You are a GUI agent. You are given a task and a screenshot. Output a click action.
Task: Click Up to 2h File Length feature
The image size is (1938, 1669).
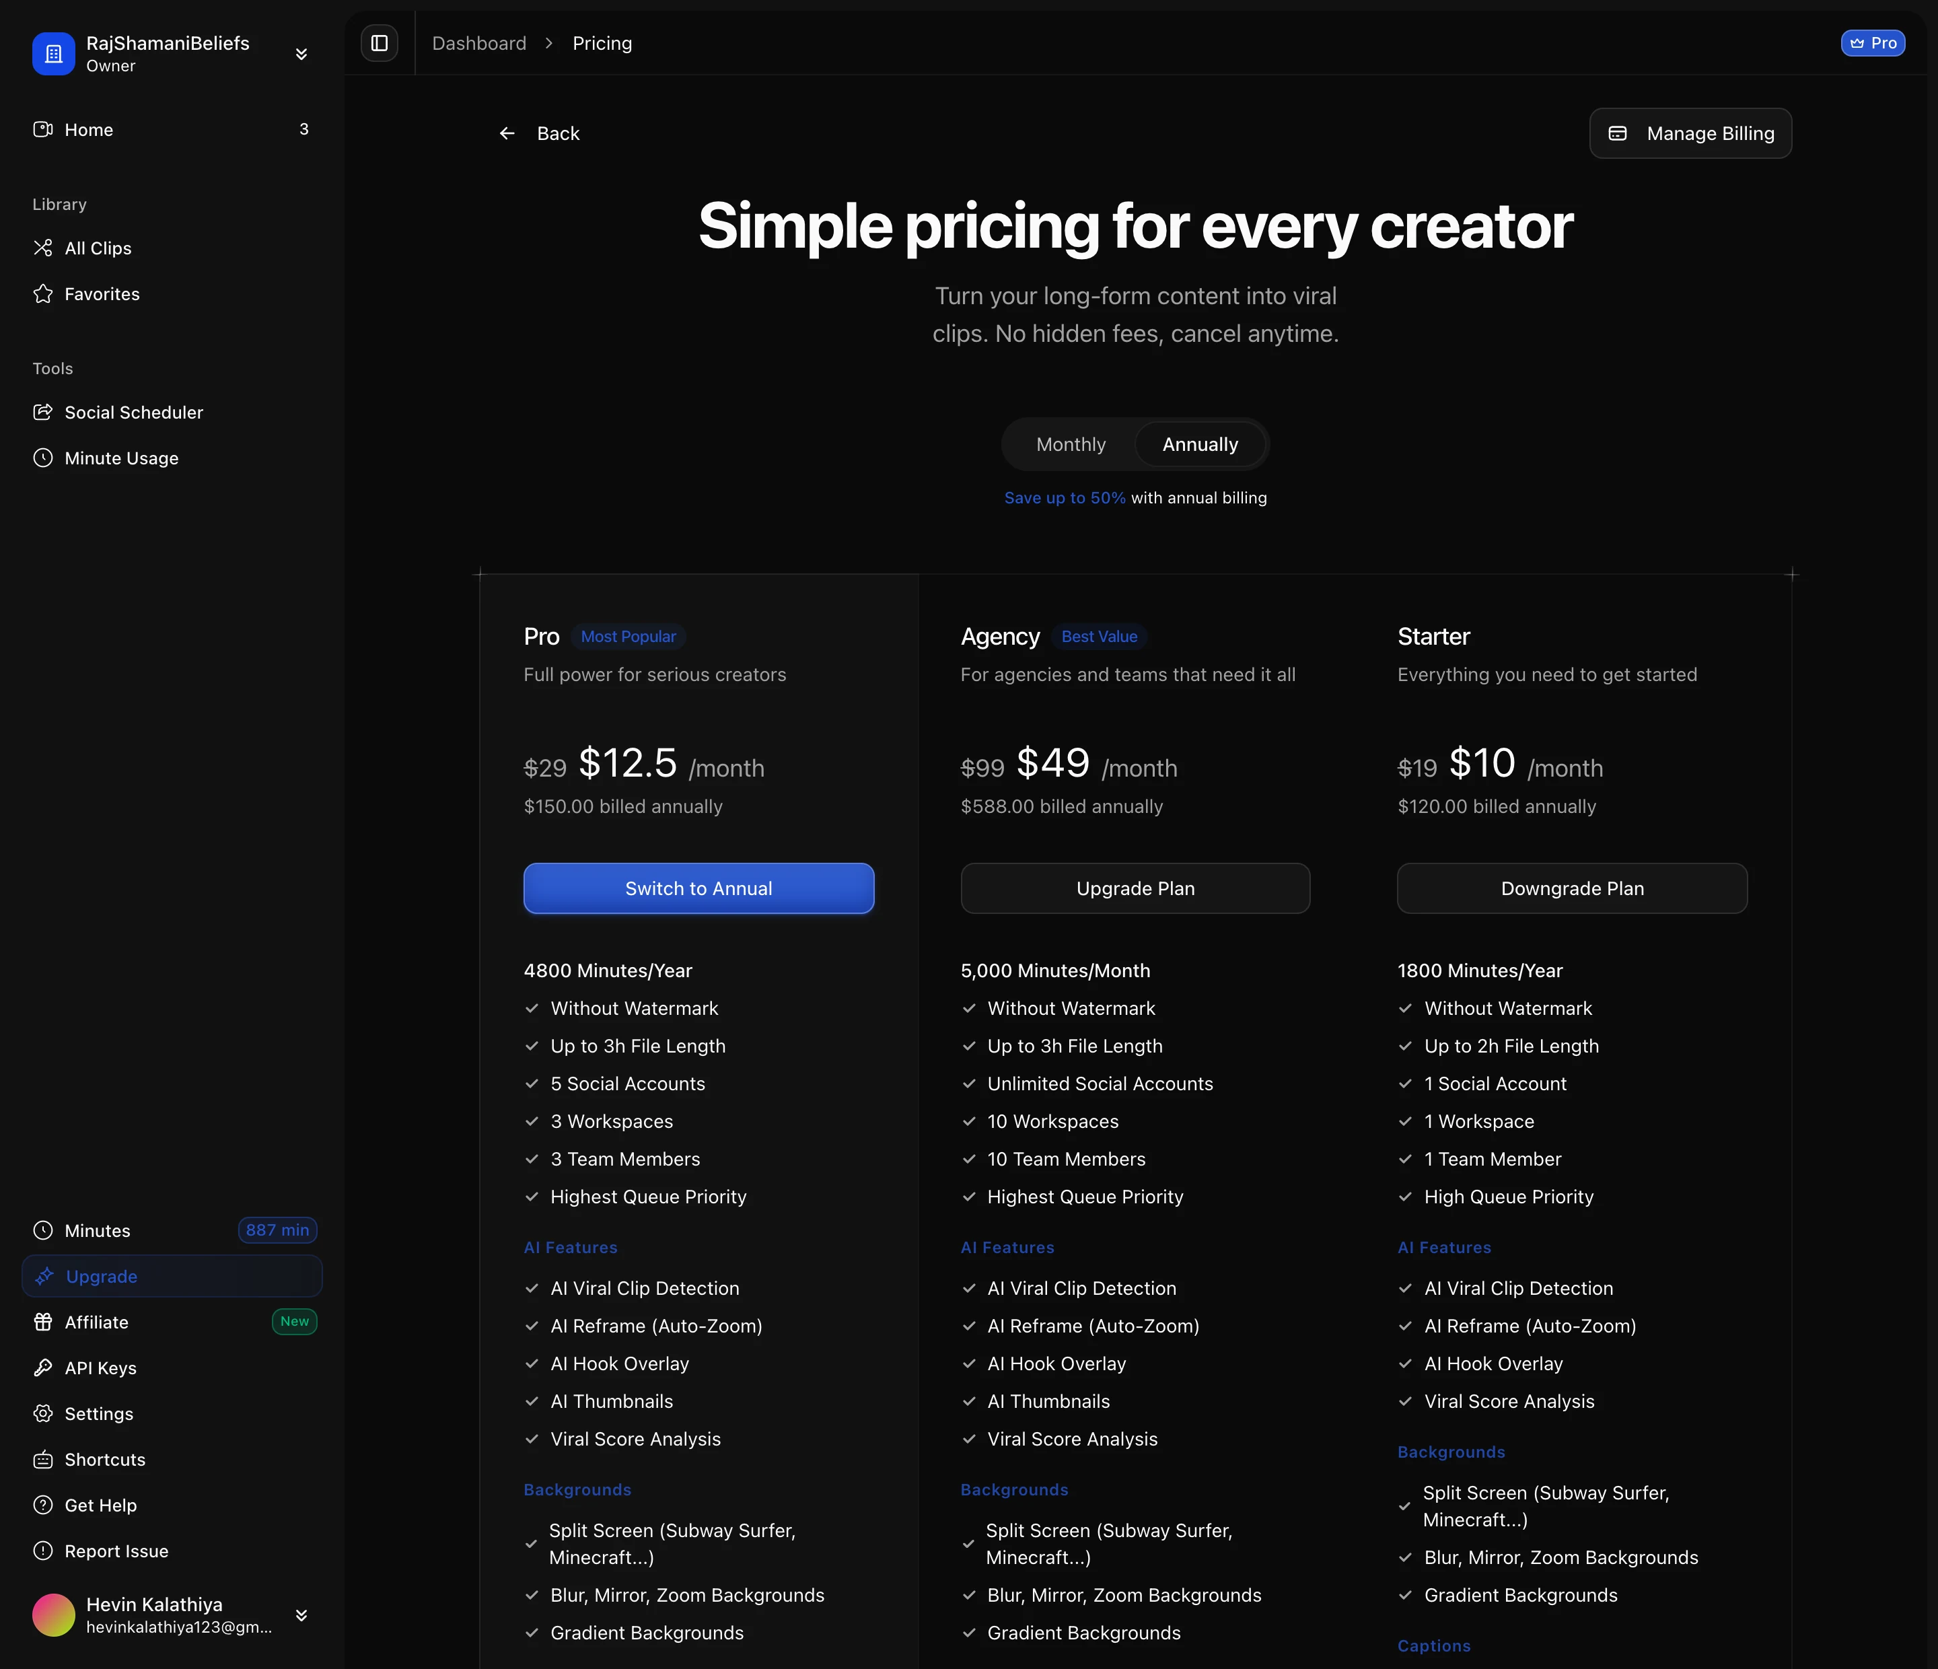pos(1511,1046)
